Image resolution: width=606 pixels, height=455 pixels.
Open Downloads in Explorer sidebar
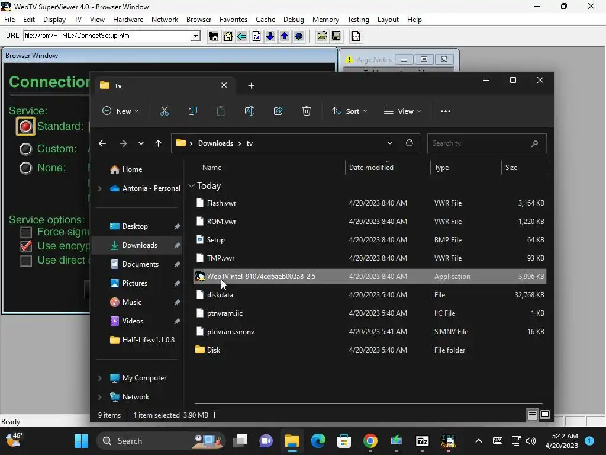(x=137, y=245)
